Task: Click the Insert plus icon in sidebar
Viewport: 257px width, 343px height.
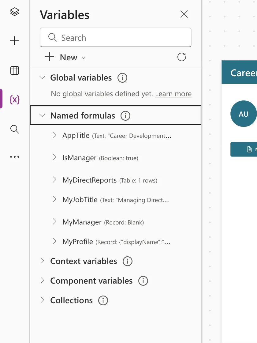Action: click(14, 41)
